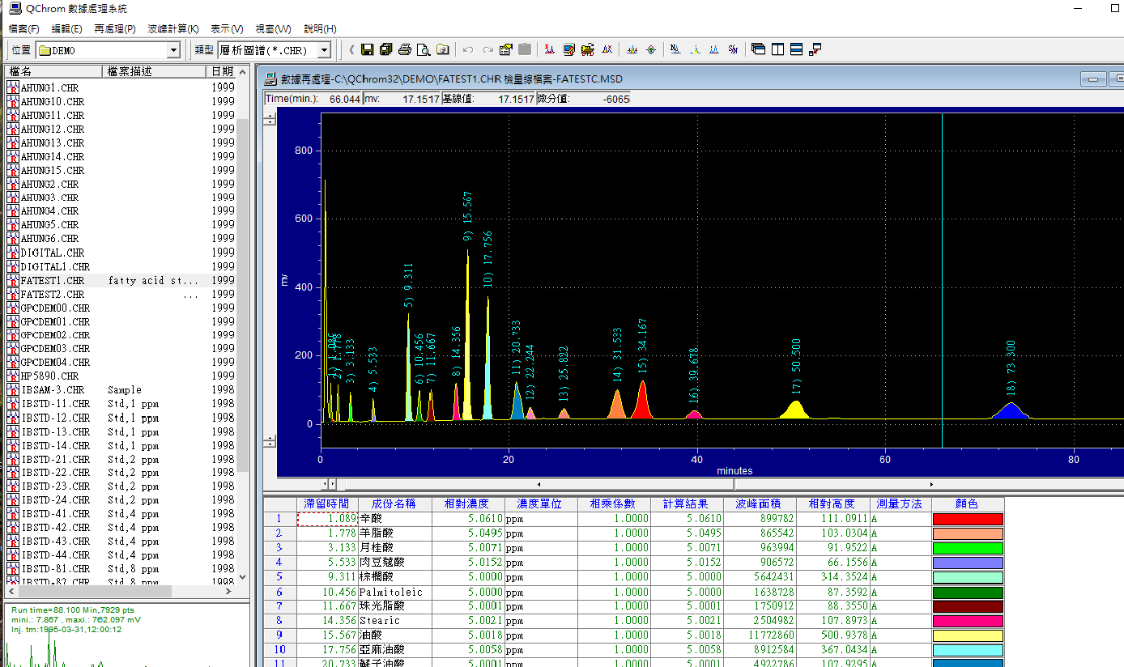Image resolution: width=1124 pixels, height=667 pixels.
Task: Click the Print icon in the toolbar
Action: tap(405, 50)
